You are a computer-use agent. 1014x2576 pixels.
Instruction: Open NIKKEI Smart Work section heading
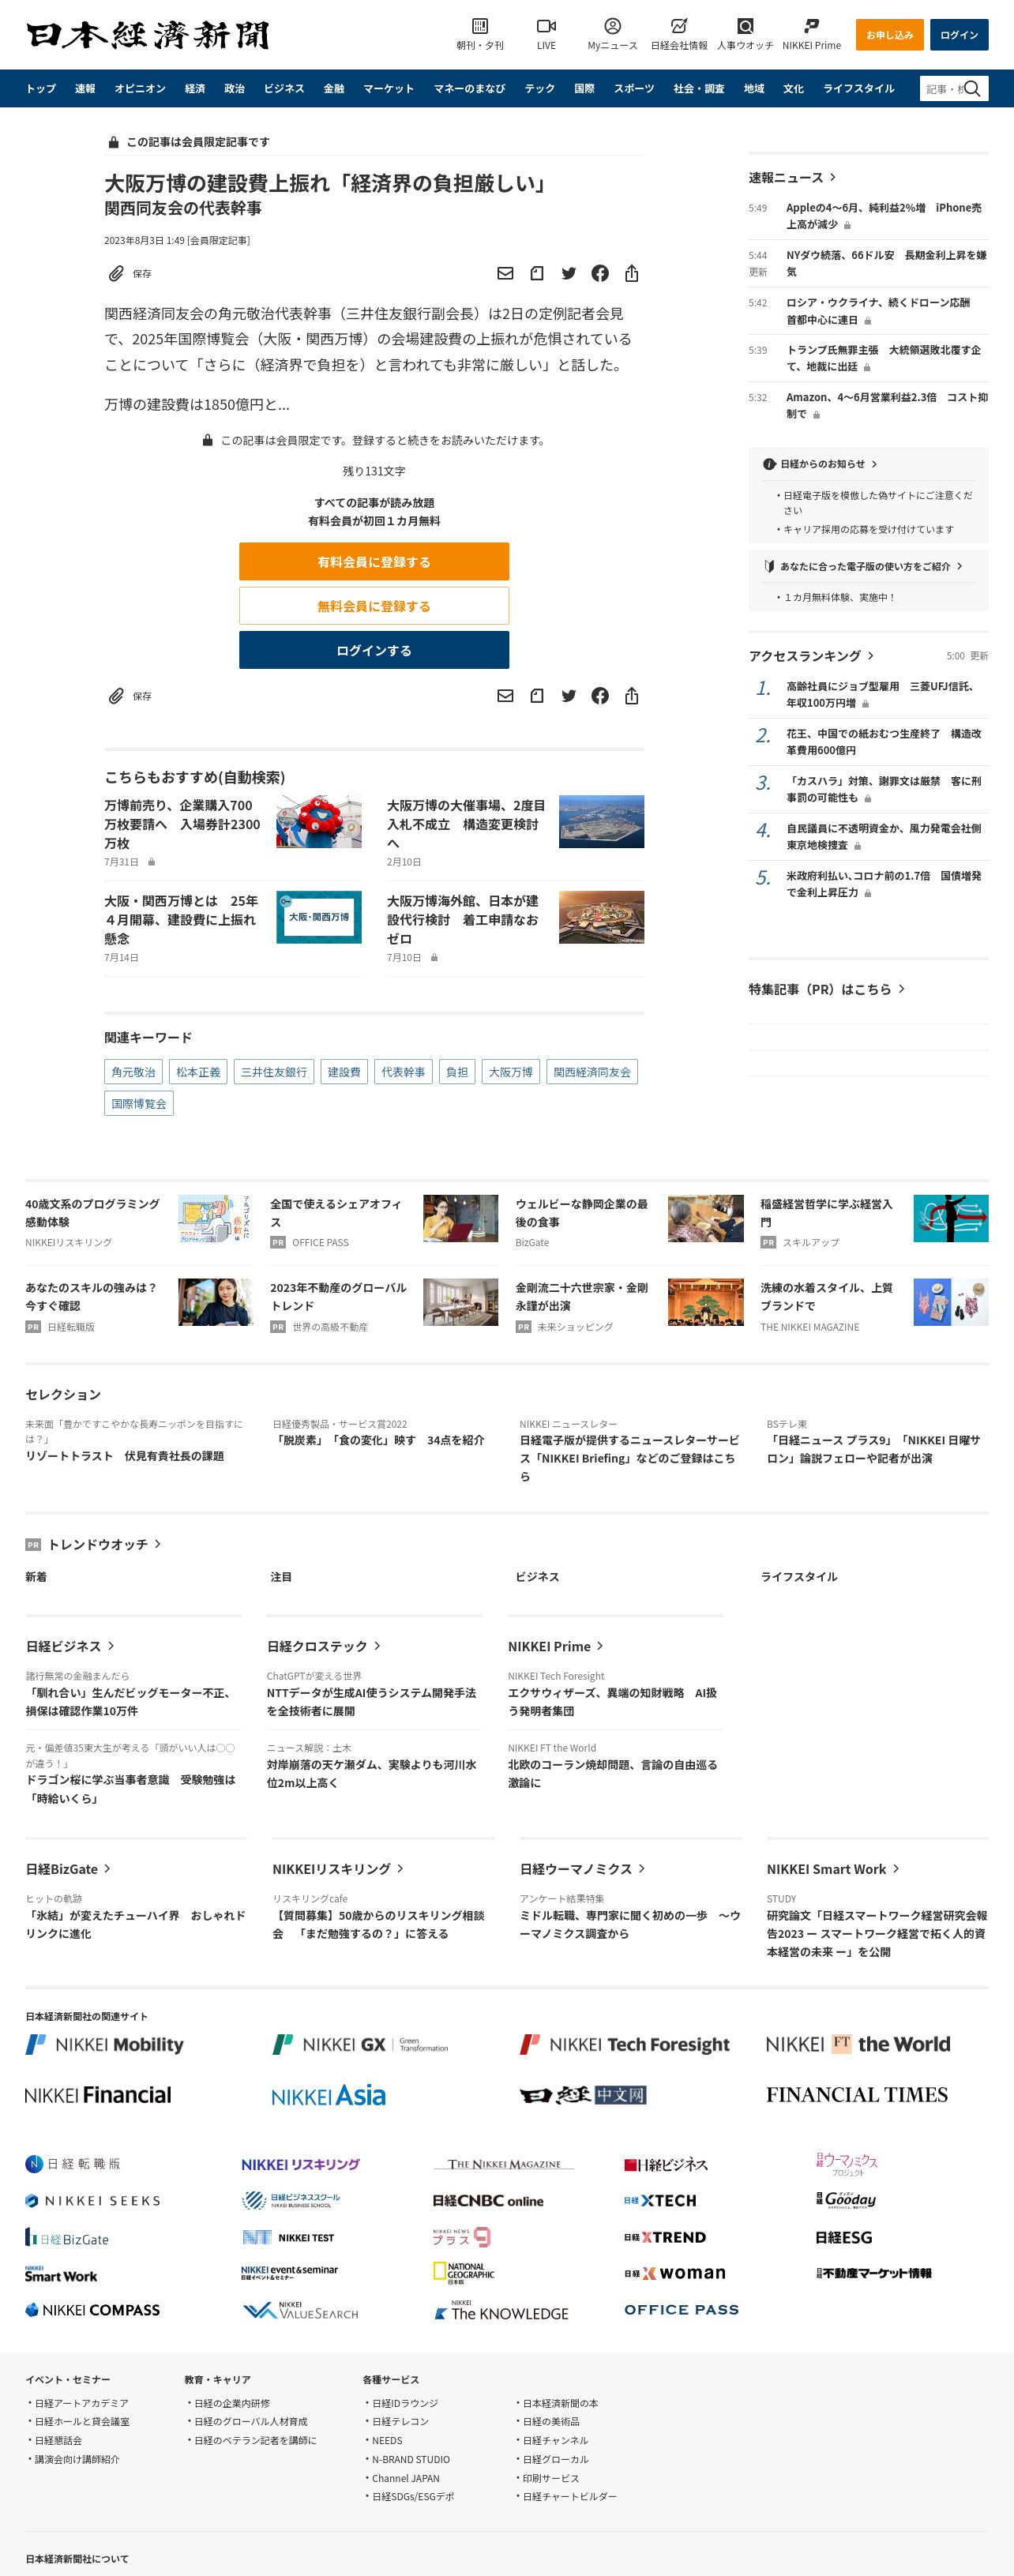[833, 1869]
